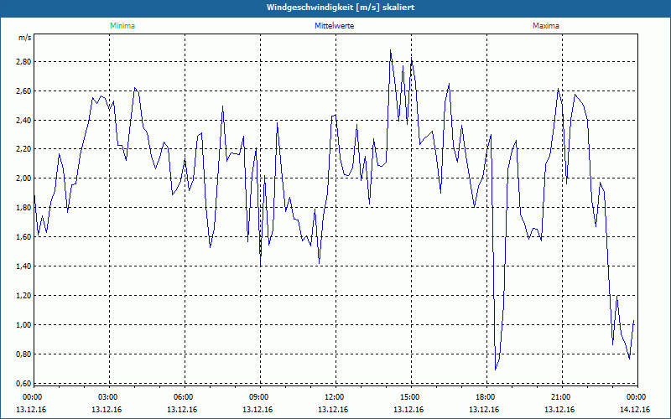The height and width of the screenshot is (419, 671).
Task: Click the 12:00 time label
Action: click(x=334, y=397)
